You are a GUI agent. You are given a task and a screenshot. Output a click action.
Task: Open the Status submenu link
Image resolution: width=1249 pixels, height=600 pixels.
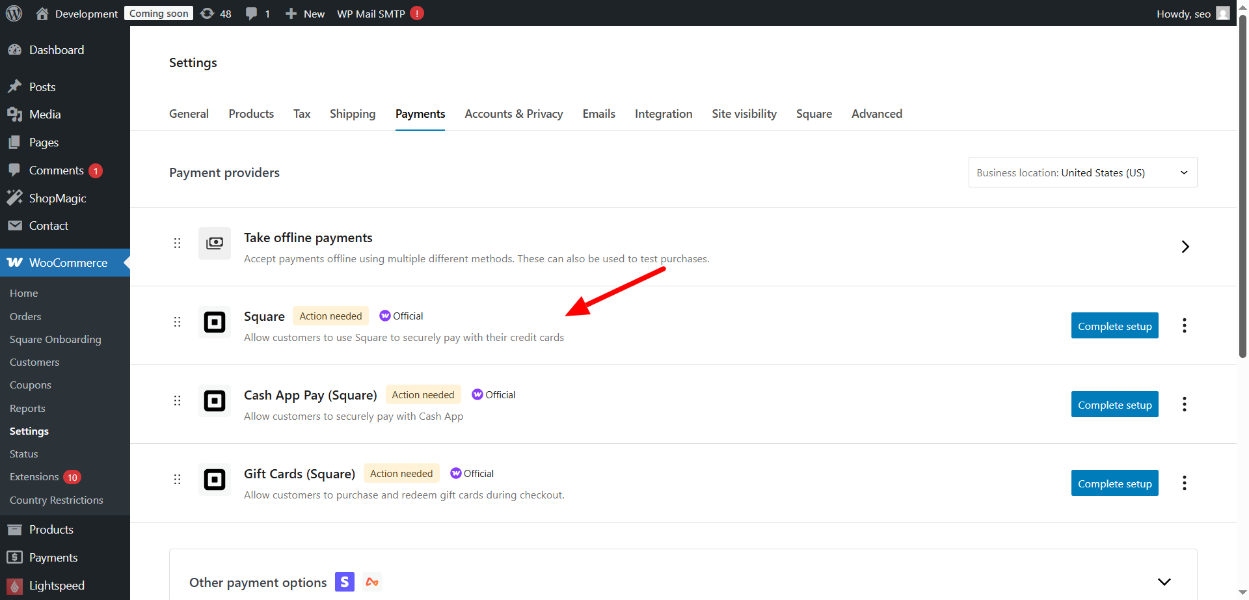(x=24, y=454)
